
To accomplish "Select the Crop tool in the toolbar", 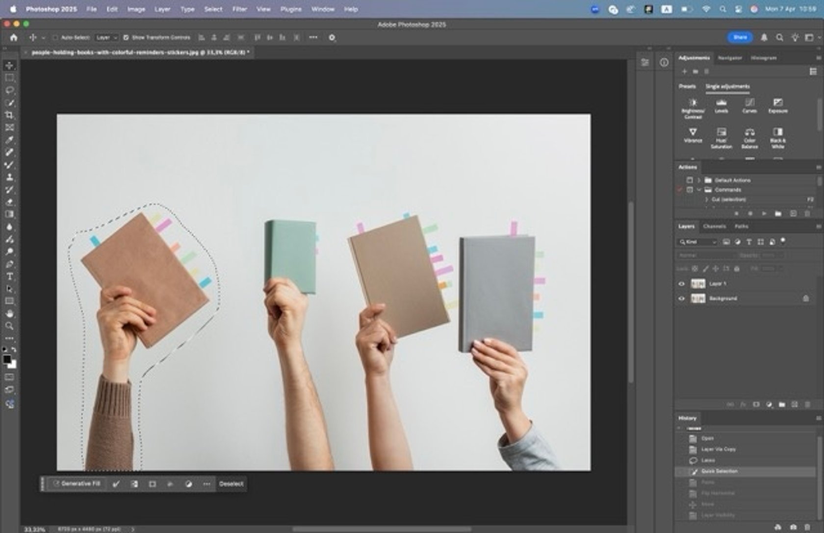I will coord(8,115).
